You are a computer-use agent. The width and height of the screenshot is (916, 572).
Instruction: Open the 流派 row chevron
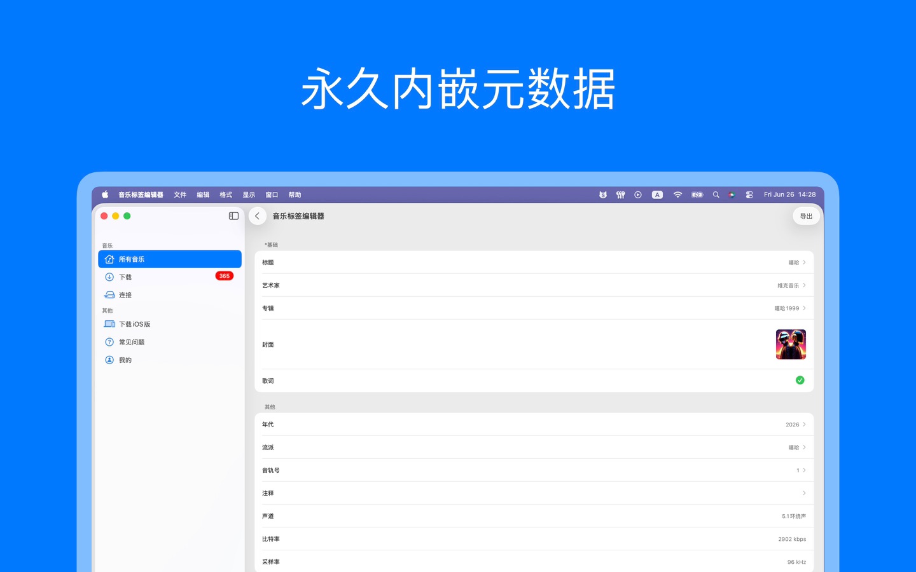804,447
